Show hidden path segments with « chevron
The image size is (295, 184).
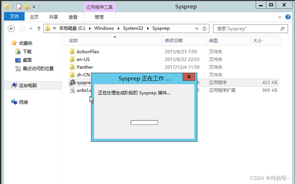pos(54,28)
